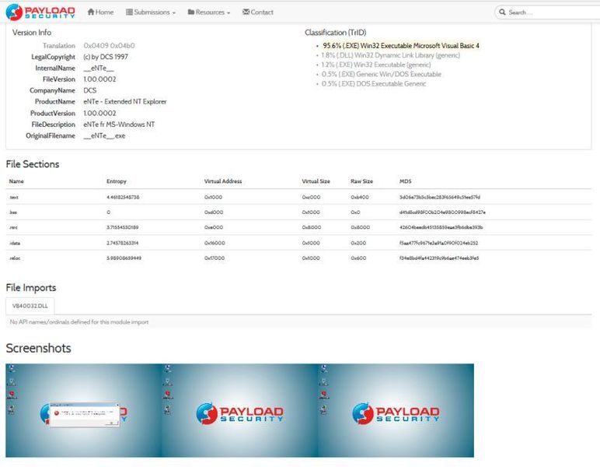This screenshot has width=600, height=467.
Task: Open the middle desktop screenshot thumbnail
Action: [x=240, y=410]
